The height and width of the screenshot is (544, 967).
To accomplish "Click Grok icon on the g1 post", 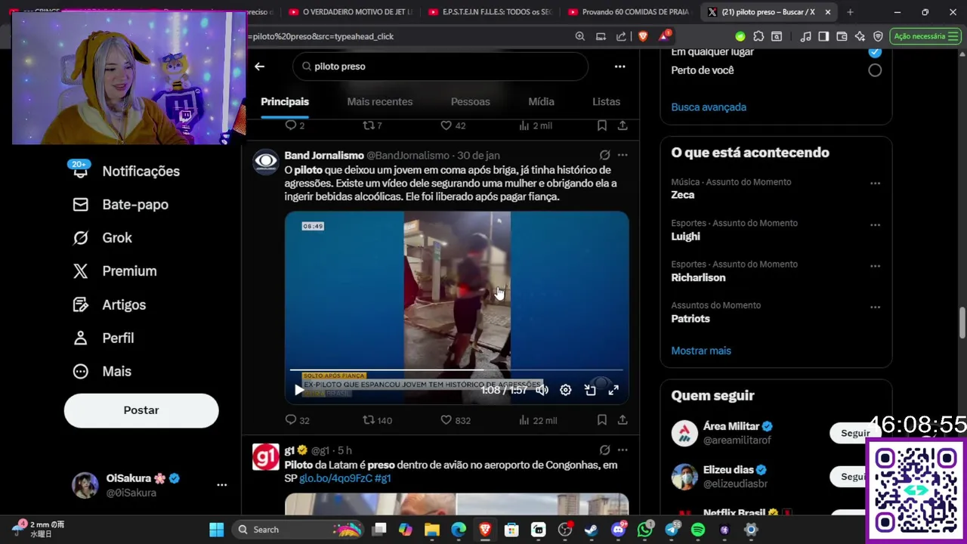I will tap(604, 450).
